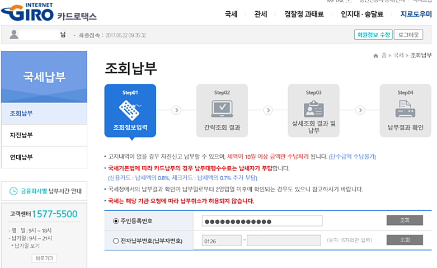The image size is (437, 268).
Task: Click the 조회납부 page heading
Action: click(x=131, y=68)
